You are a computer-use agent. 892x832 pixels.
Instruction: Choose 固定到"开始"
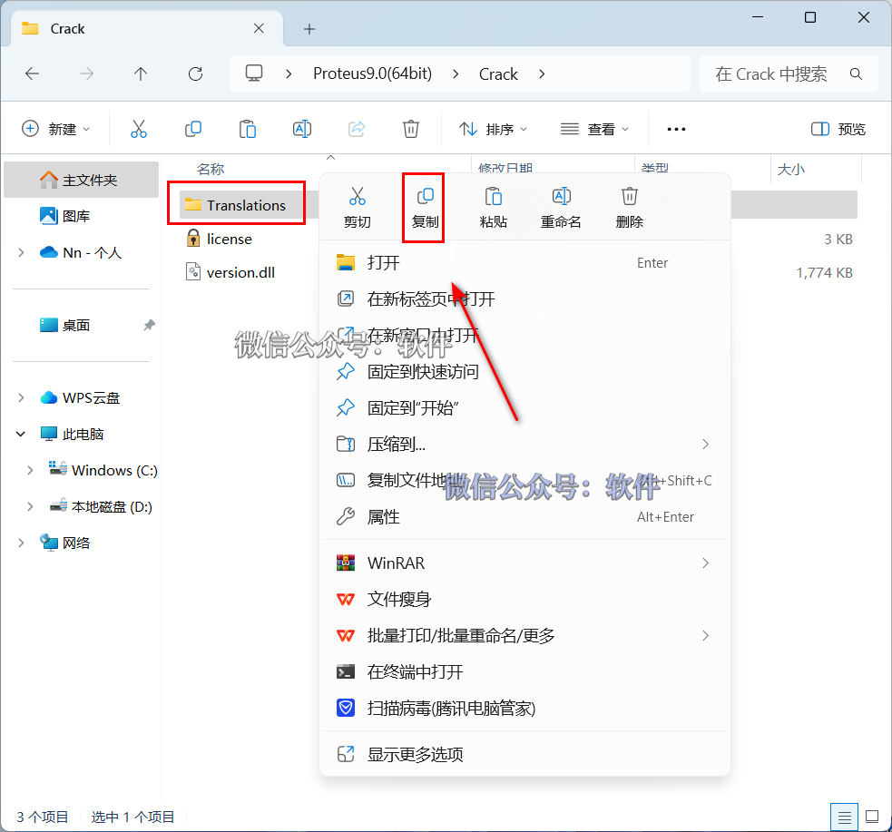(x=524, y=407)
